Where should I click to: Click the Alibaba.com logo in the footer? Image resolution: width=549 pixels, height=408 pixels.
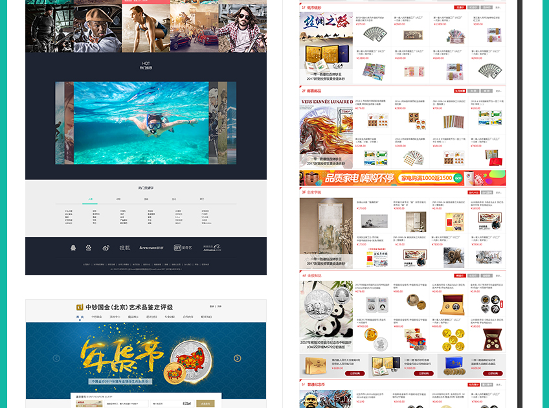[x=212, y=248]
